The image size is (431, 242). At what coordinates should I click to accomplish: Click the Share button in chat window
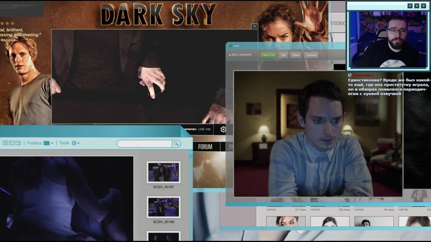(x=296, y=55)
